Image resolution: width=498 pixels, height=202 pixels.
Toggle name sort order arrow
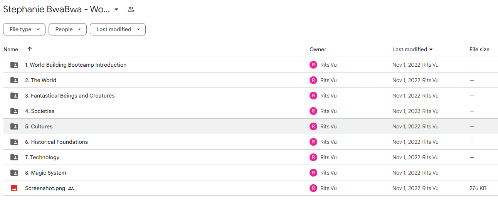pyautogui.click(x=30, y=49)
